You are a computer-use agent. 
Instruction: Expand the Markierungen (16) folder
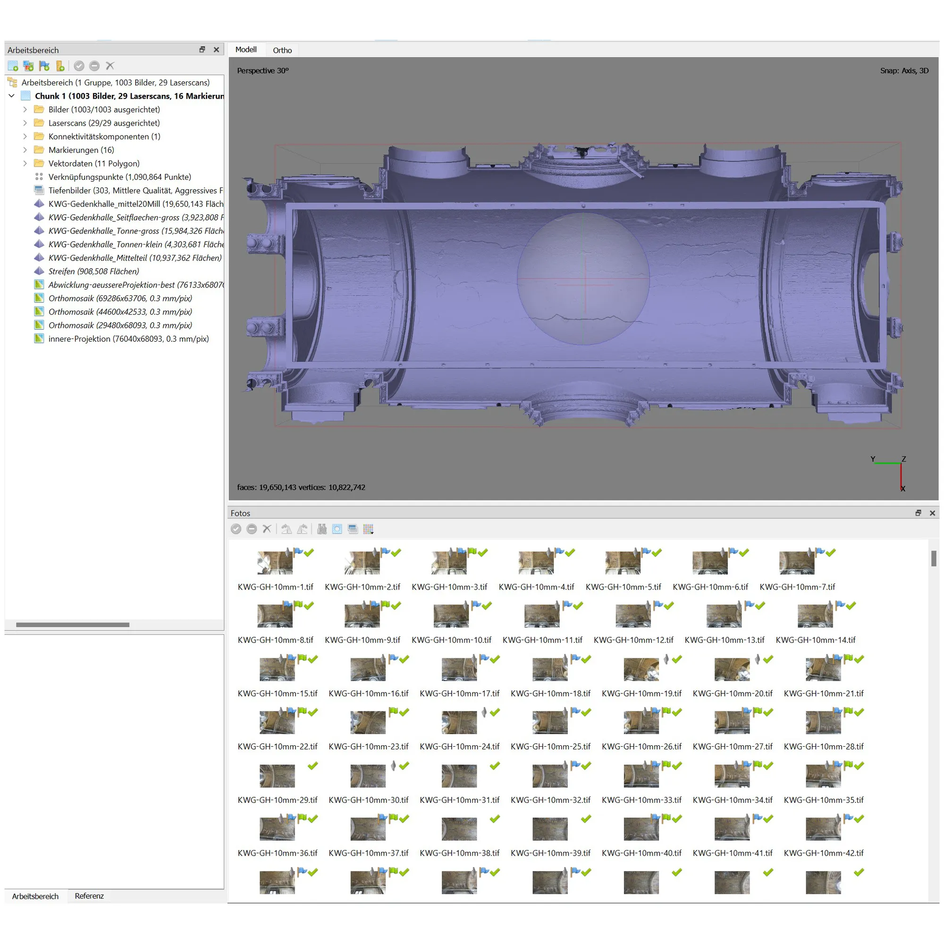(25, 150)
